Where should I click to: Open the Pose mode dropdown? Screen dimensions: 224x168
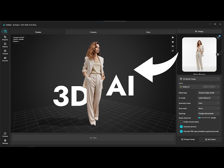pos(209,108)
